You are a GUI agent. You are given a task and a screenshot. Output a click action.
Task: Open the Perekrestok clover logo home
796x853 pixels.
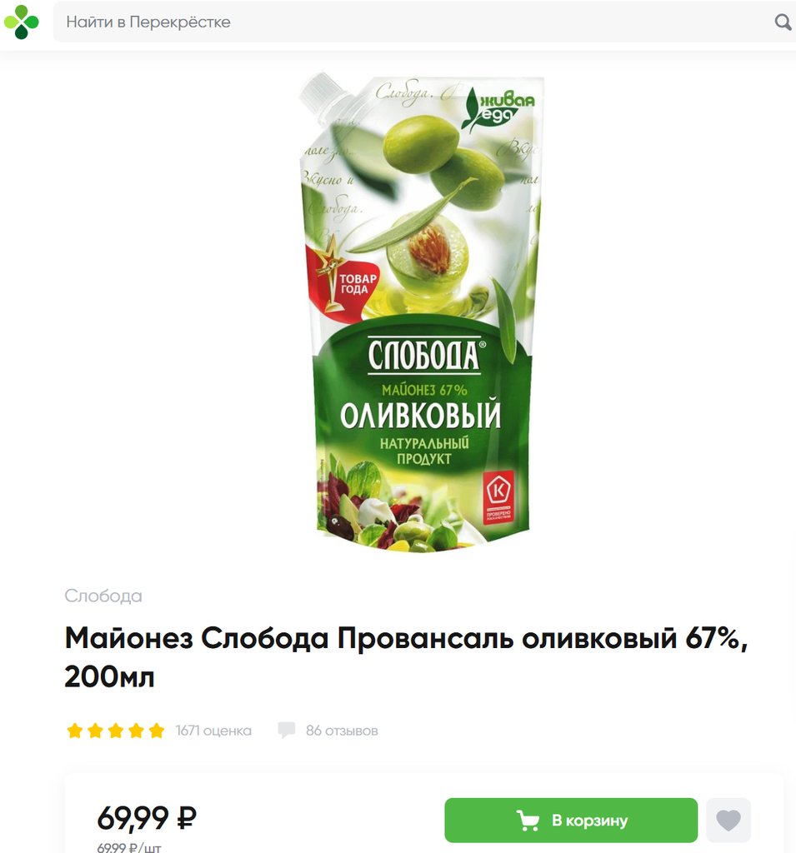21,22
